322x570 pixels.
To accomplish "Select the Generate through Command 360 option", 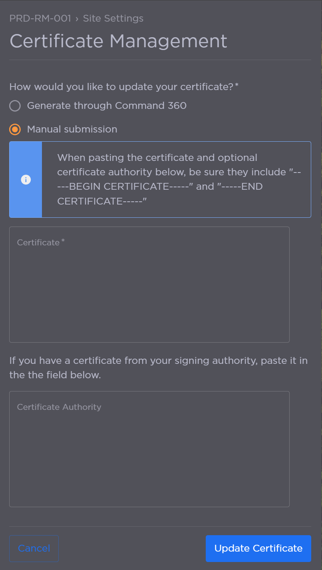I will click(x=15, y=106).
